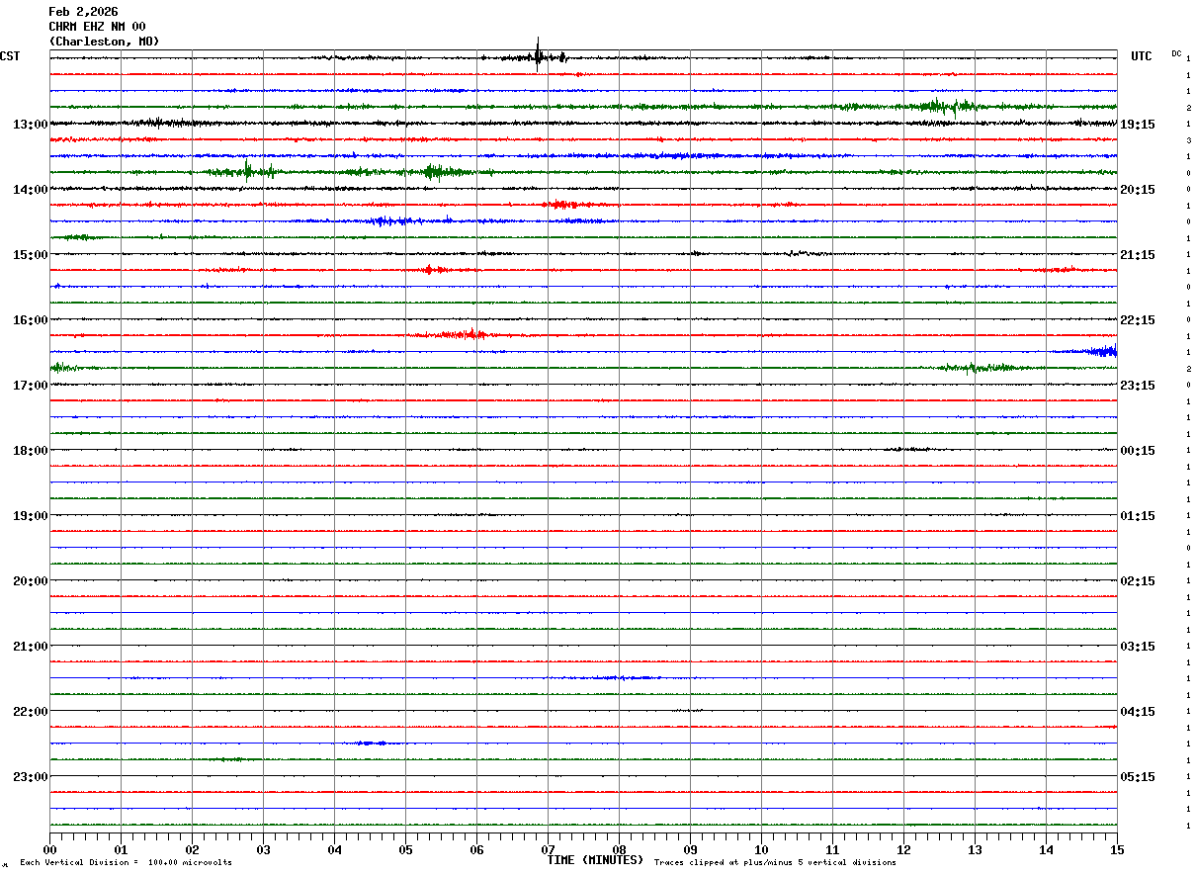Click the 04 minute axis tick label
Screen dimensions: 1196x876
point(335,849)
